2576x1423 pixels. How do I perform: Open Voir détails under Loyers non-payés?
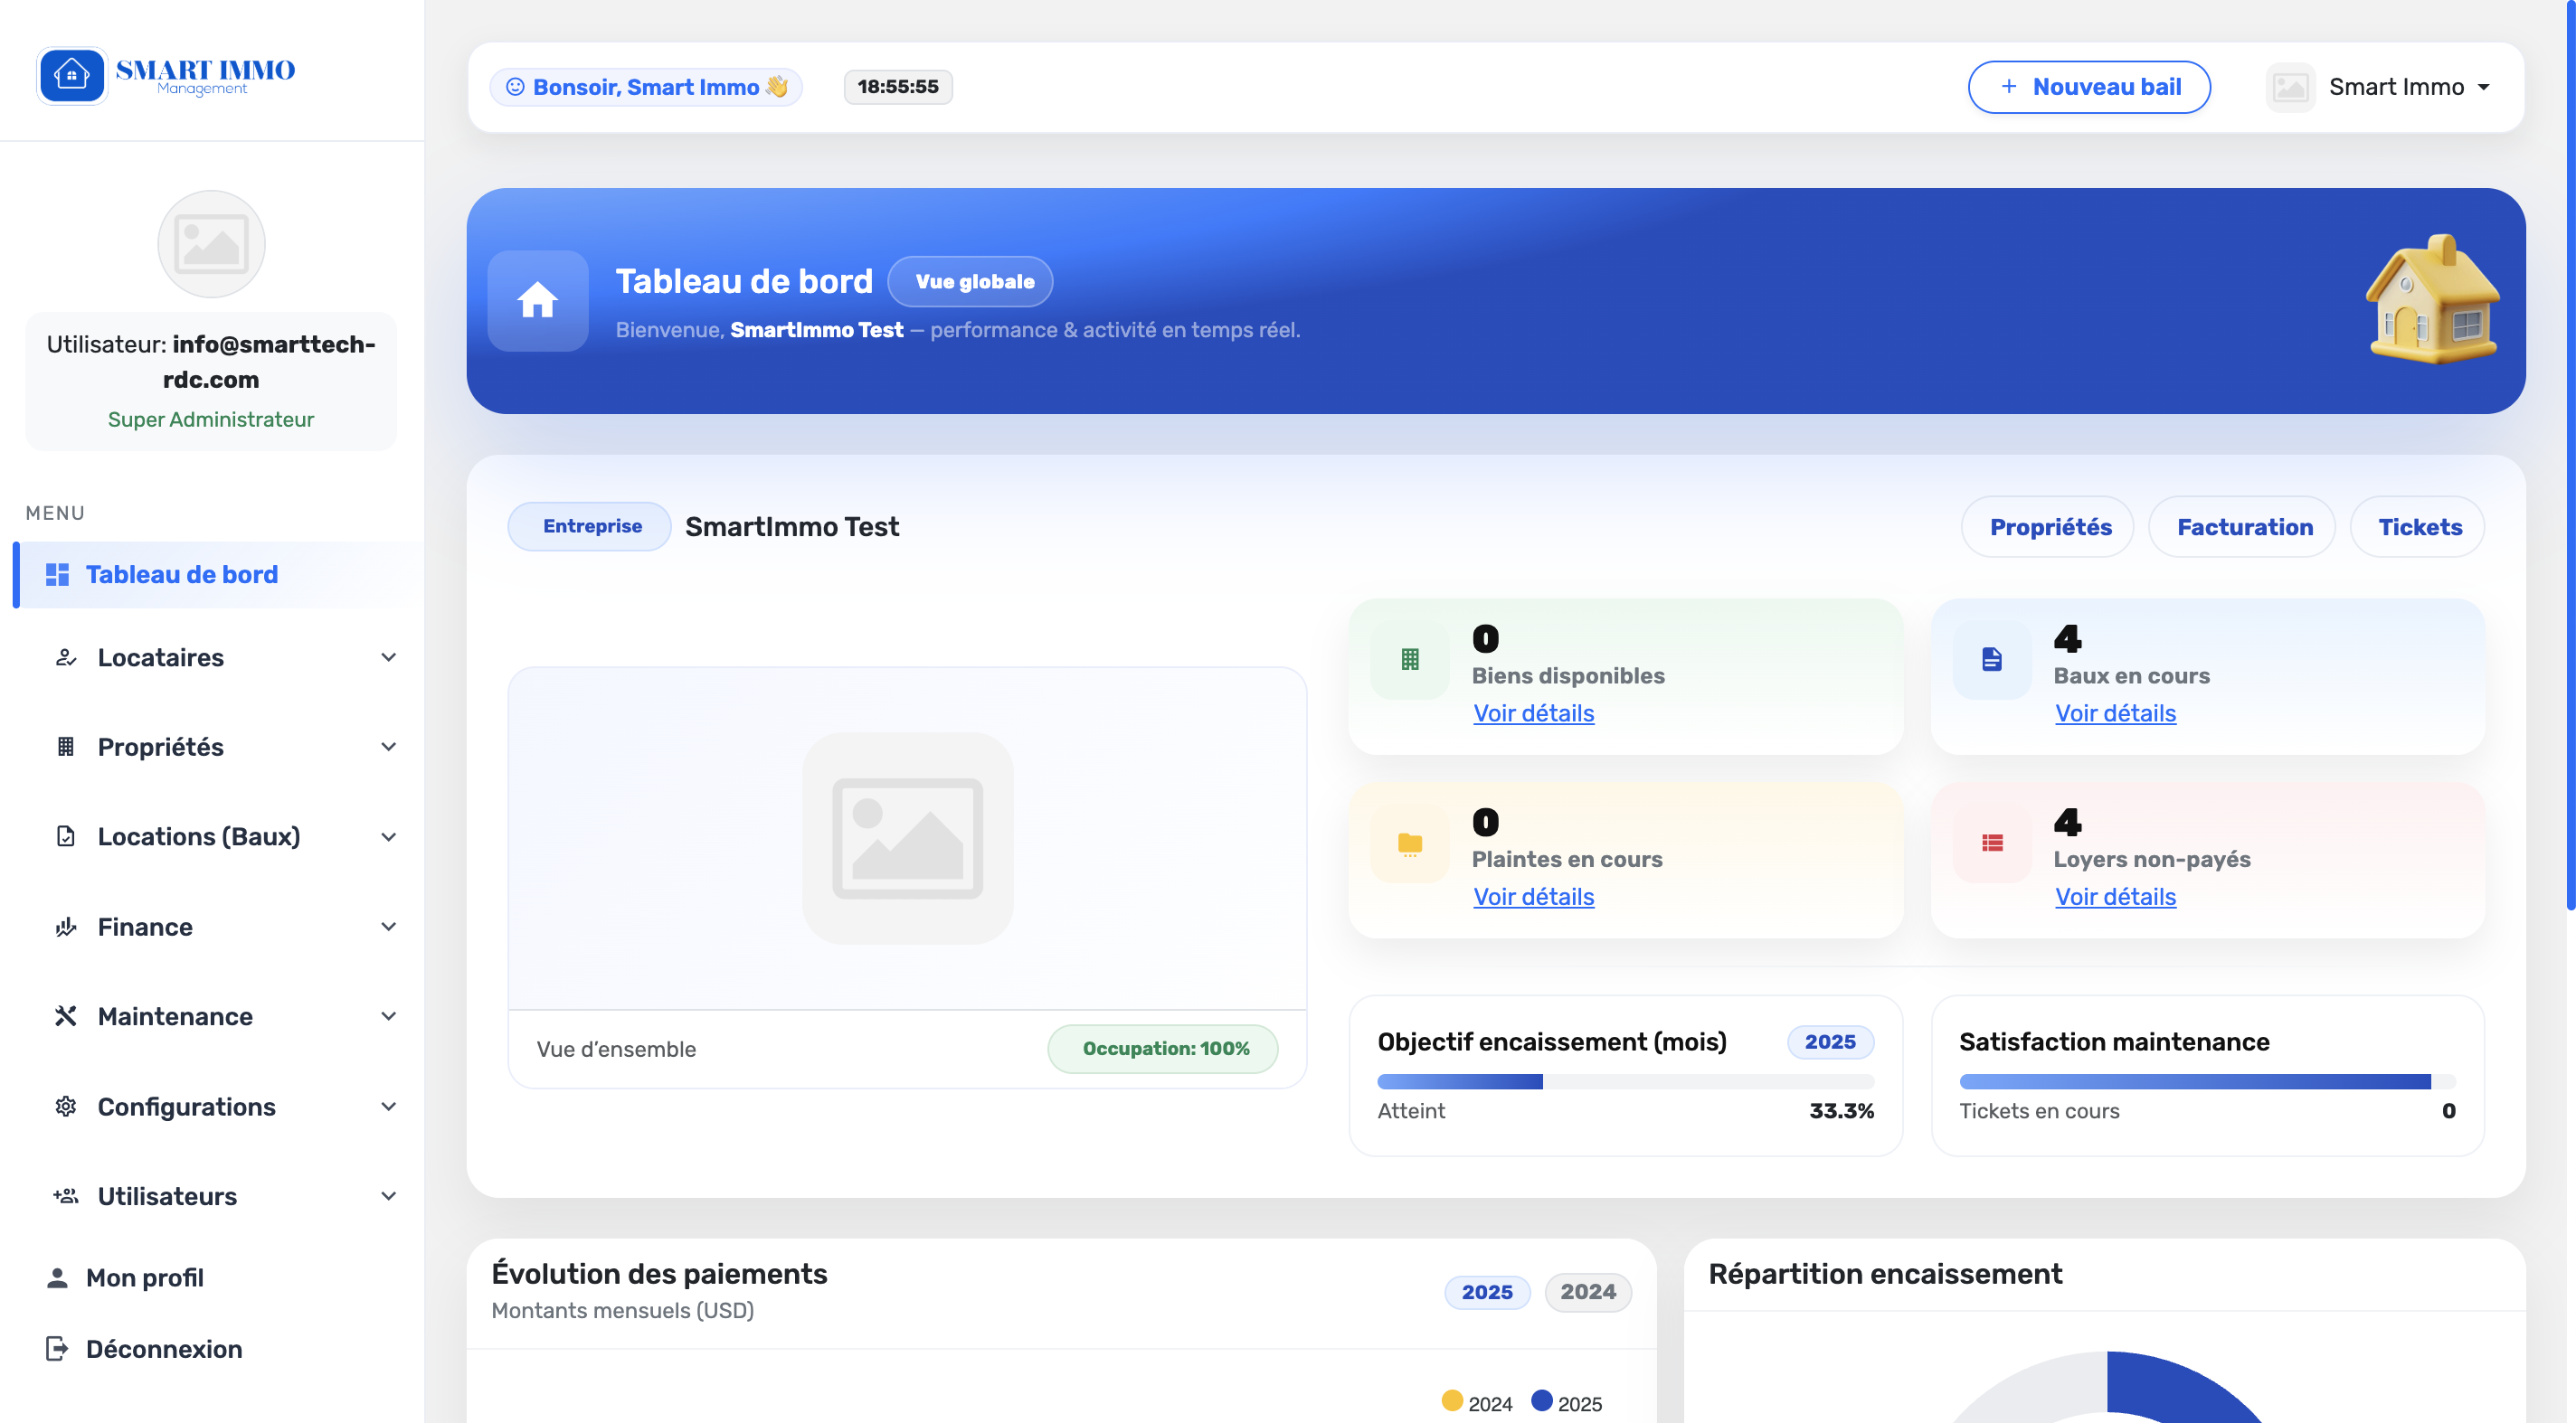point(2115,896)
